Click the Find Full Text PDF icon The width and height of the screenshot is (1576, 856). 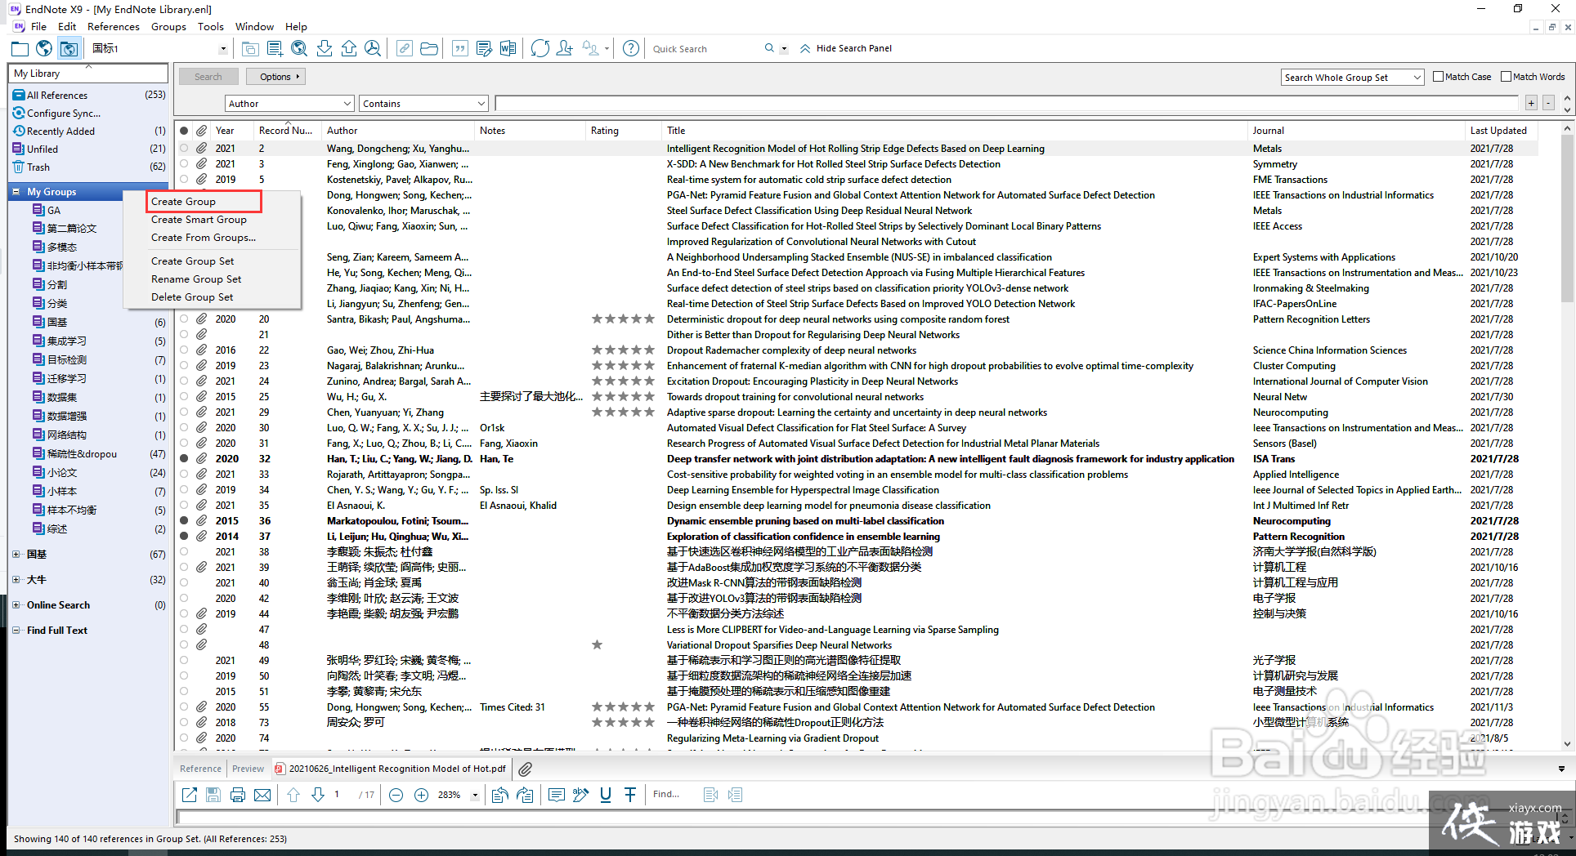pyautogui.click(x=373, y=49)
